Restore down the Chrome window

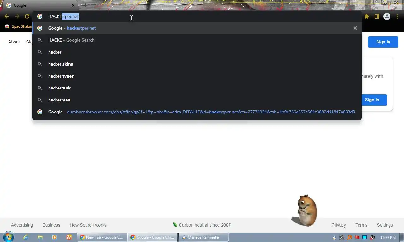385,3
